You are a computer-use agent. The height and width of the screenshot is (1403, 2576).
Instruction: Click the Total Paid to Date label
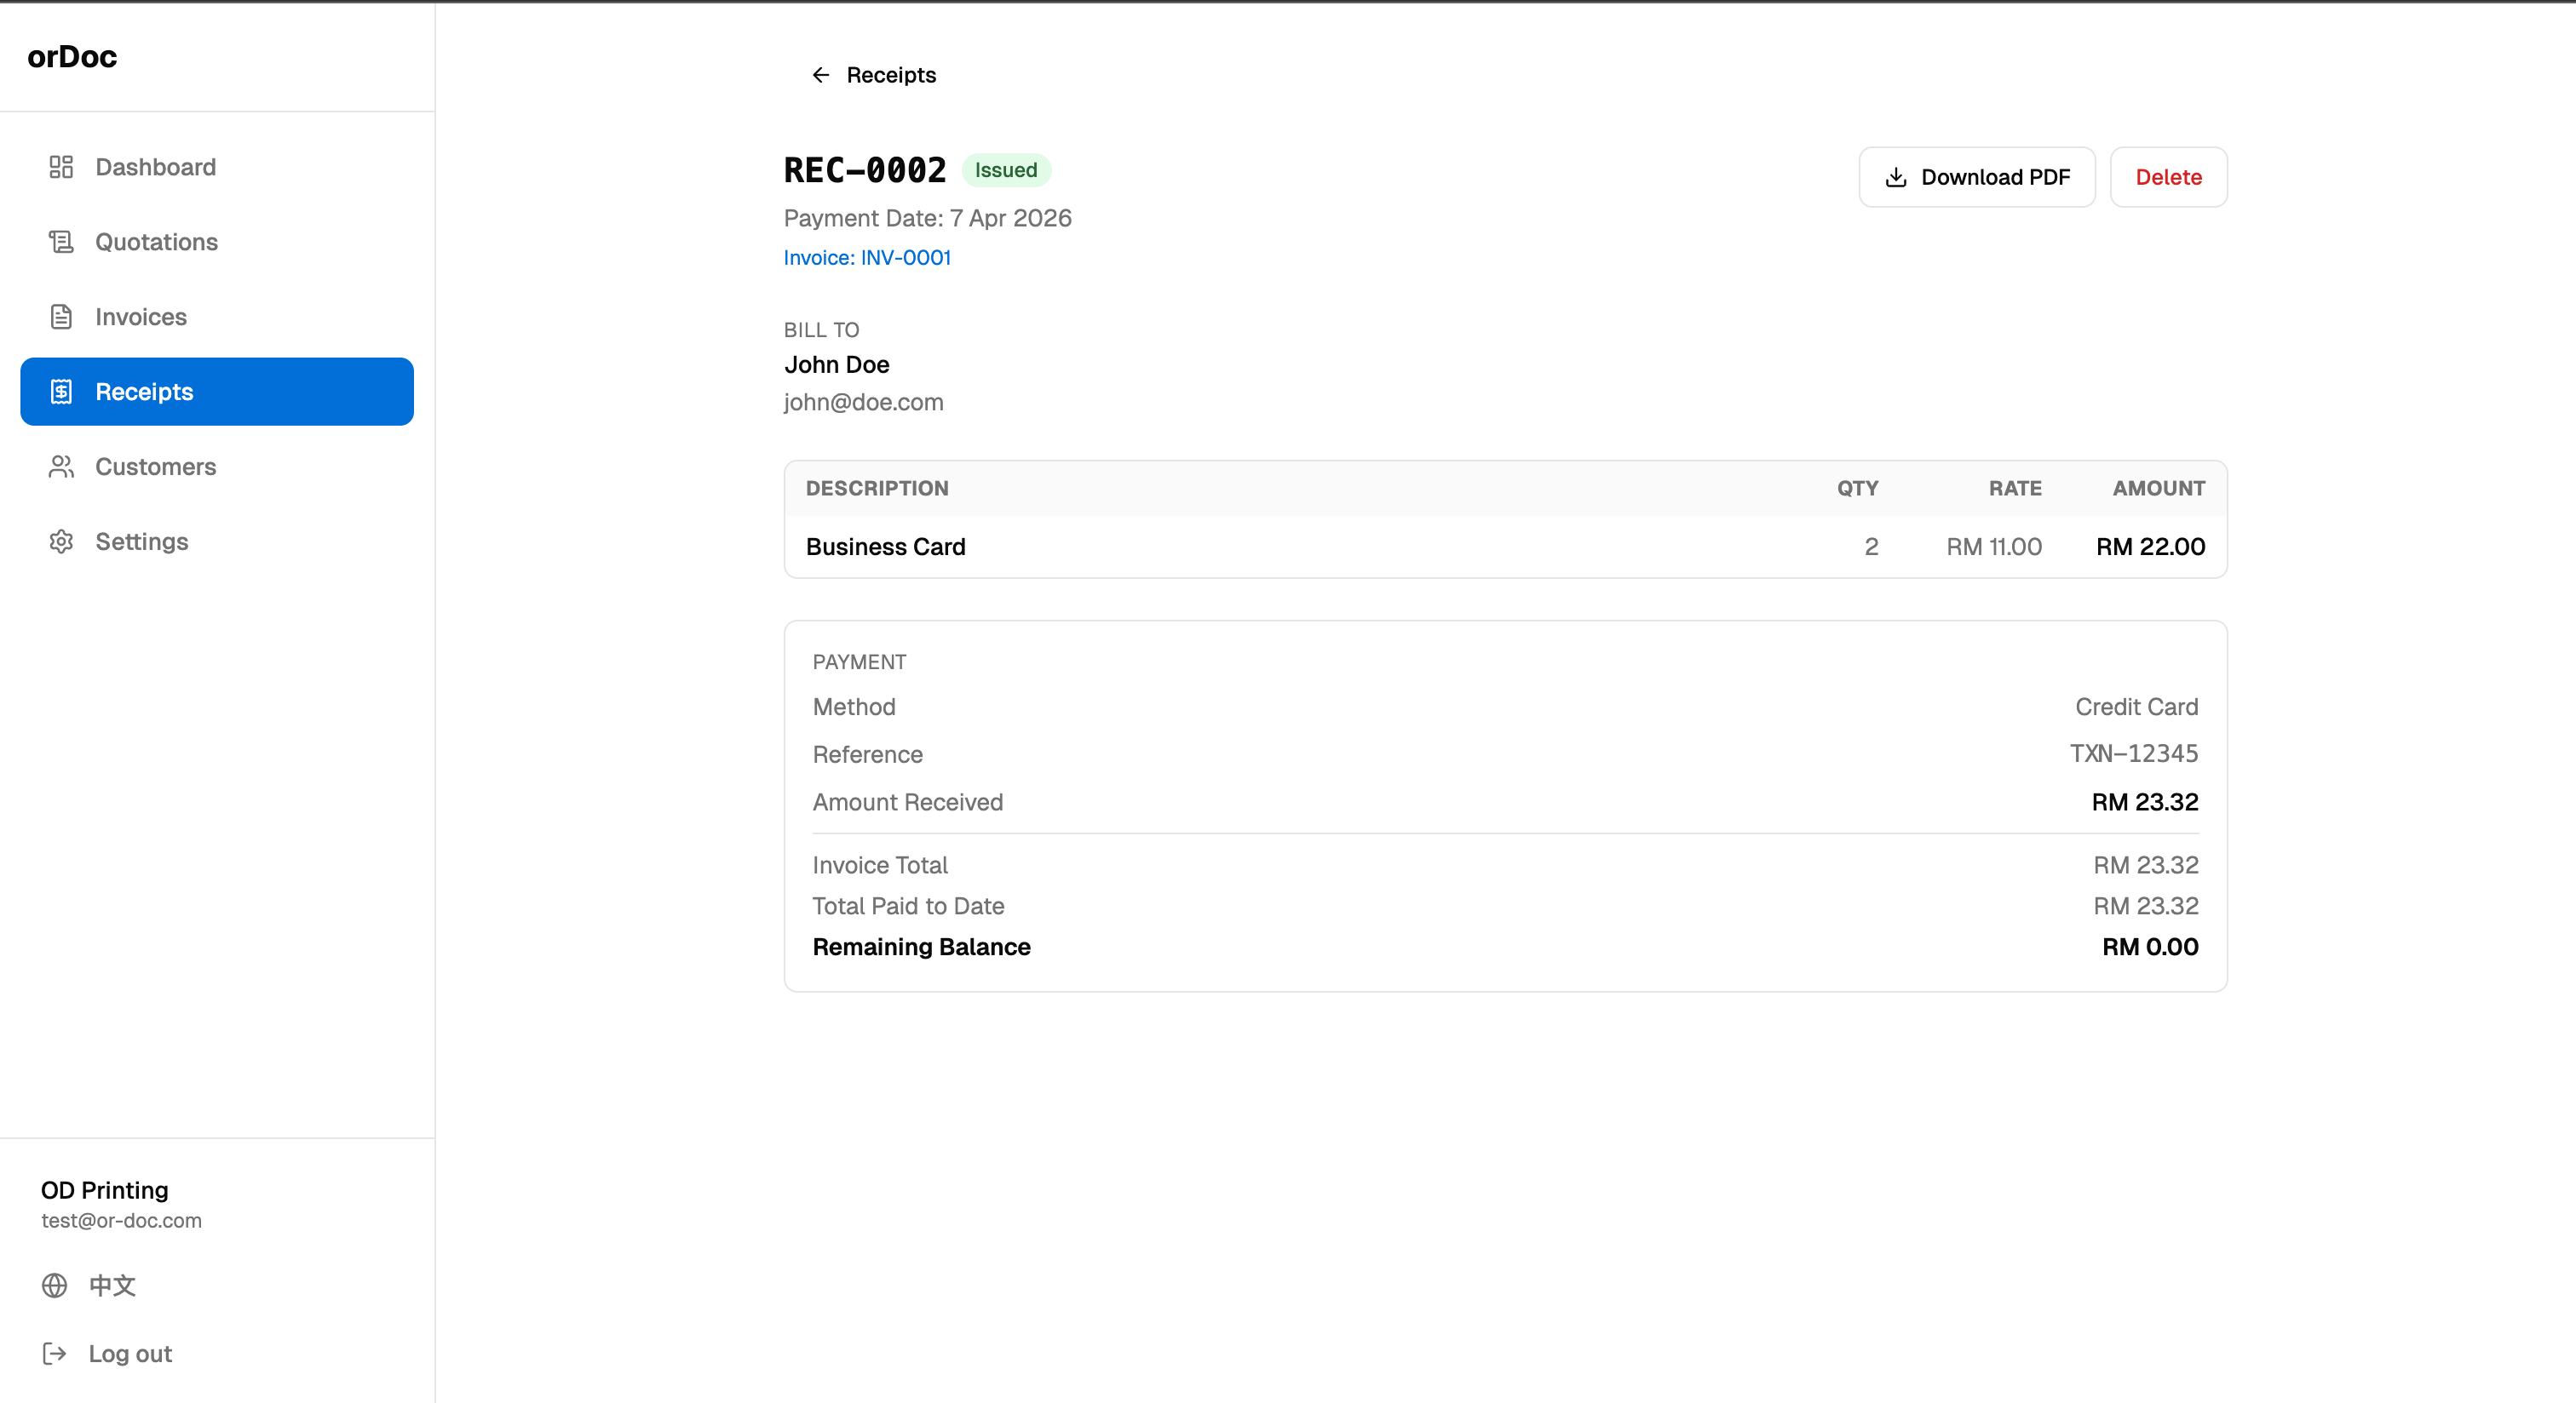coord(908,907)
